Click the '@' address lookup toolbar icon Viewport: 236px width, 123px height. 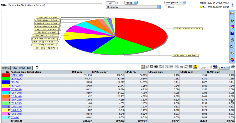160,67
